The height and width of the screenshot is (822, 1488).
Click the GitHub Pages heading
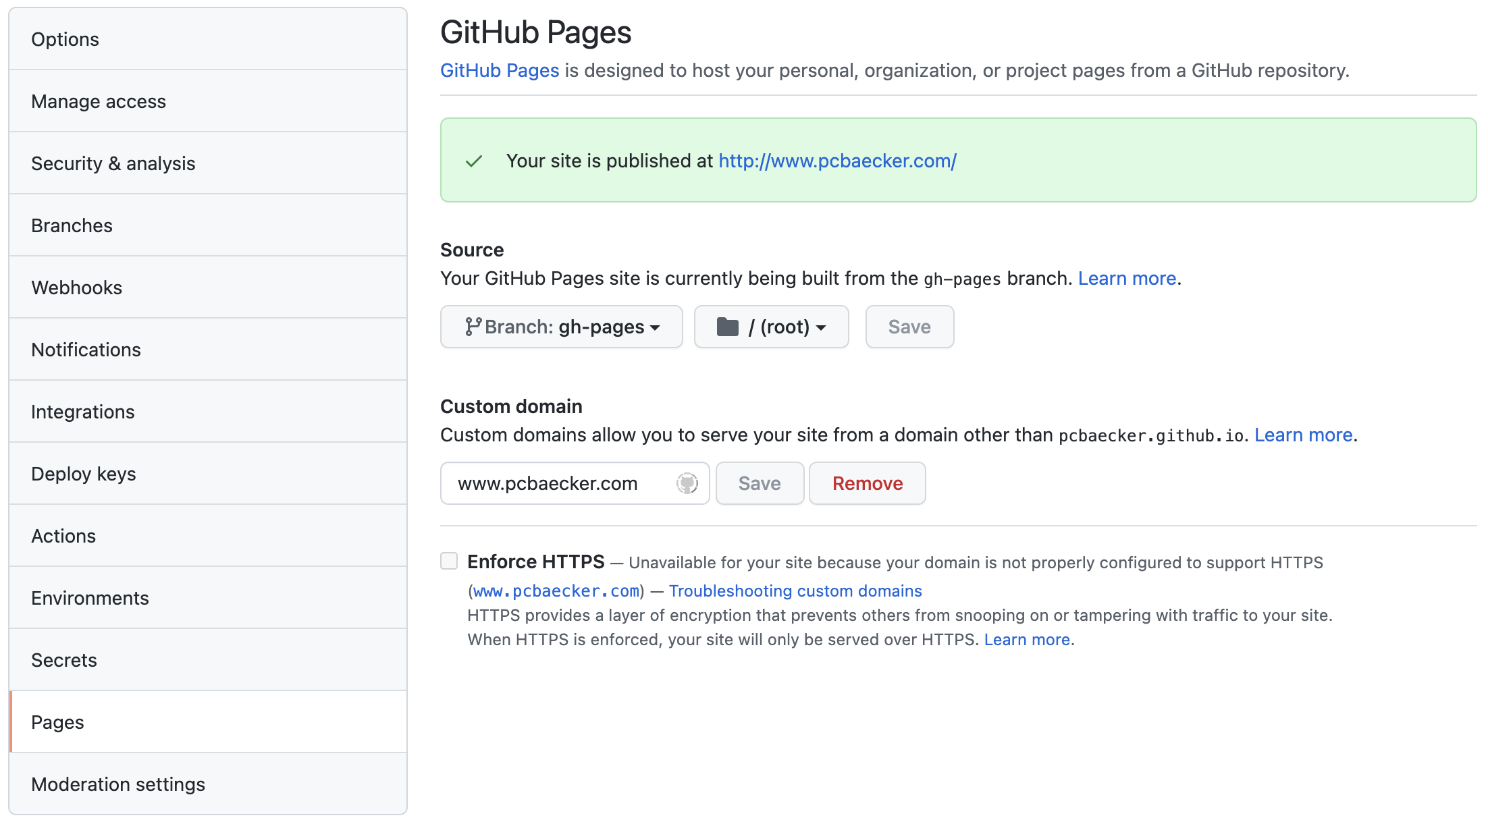click(536, 32)
